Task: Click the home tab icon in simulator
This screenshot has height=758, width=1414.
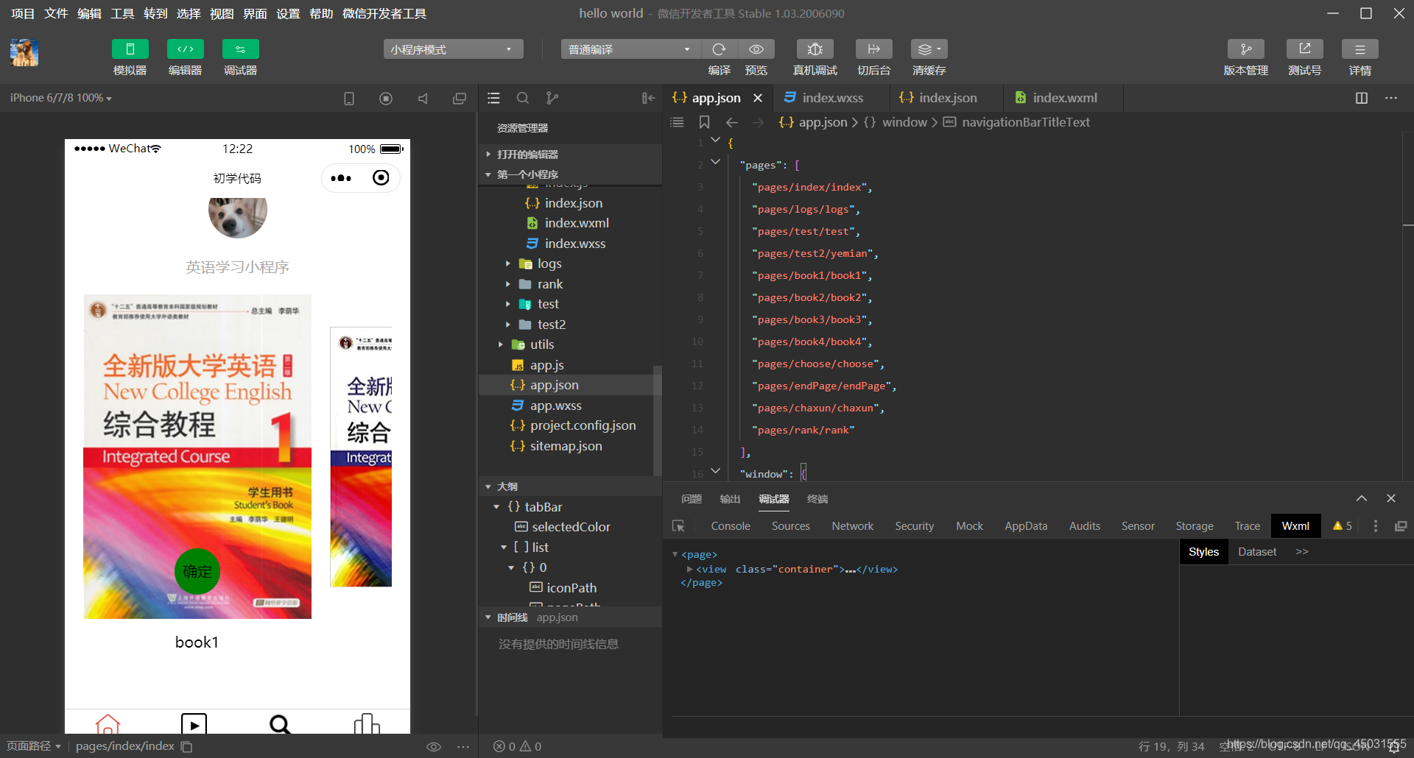Action: point(108,723)
